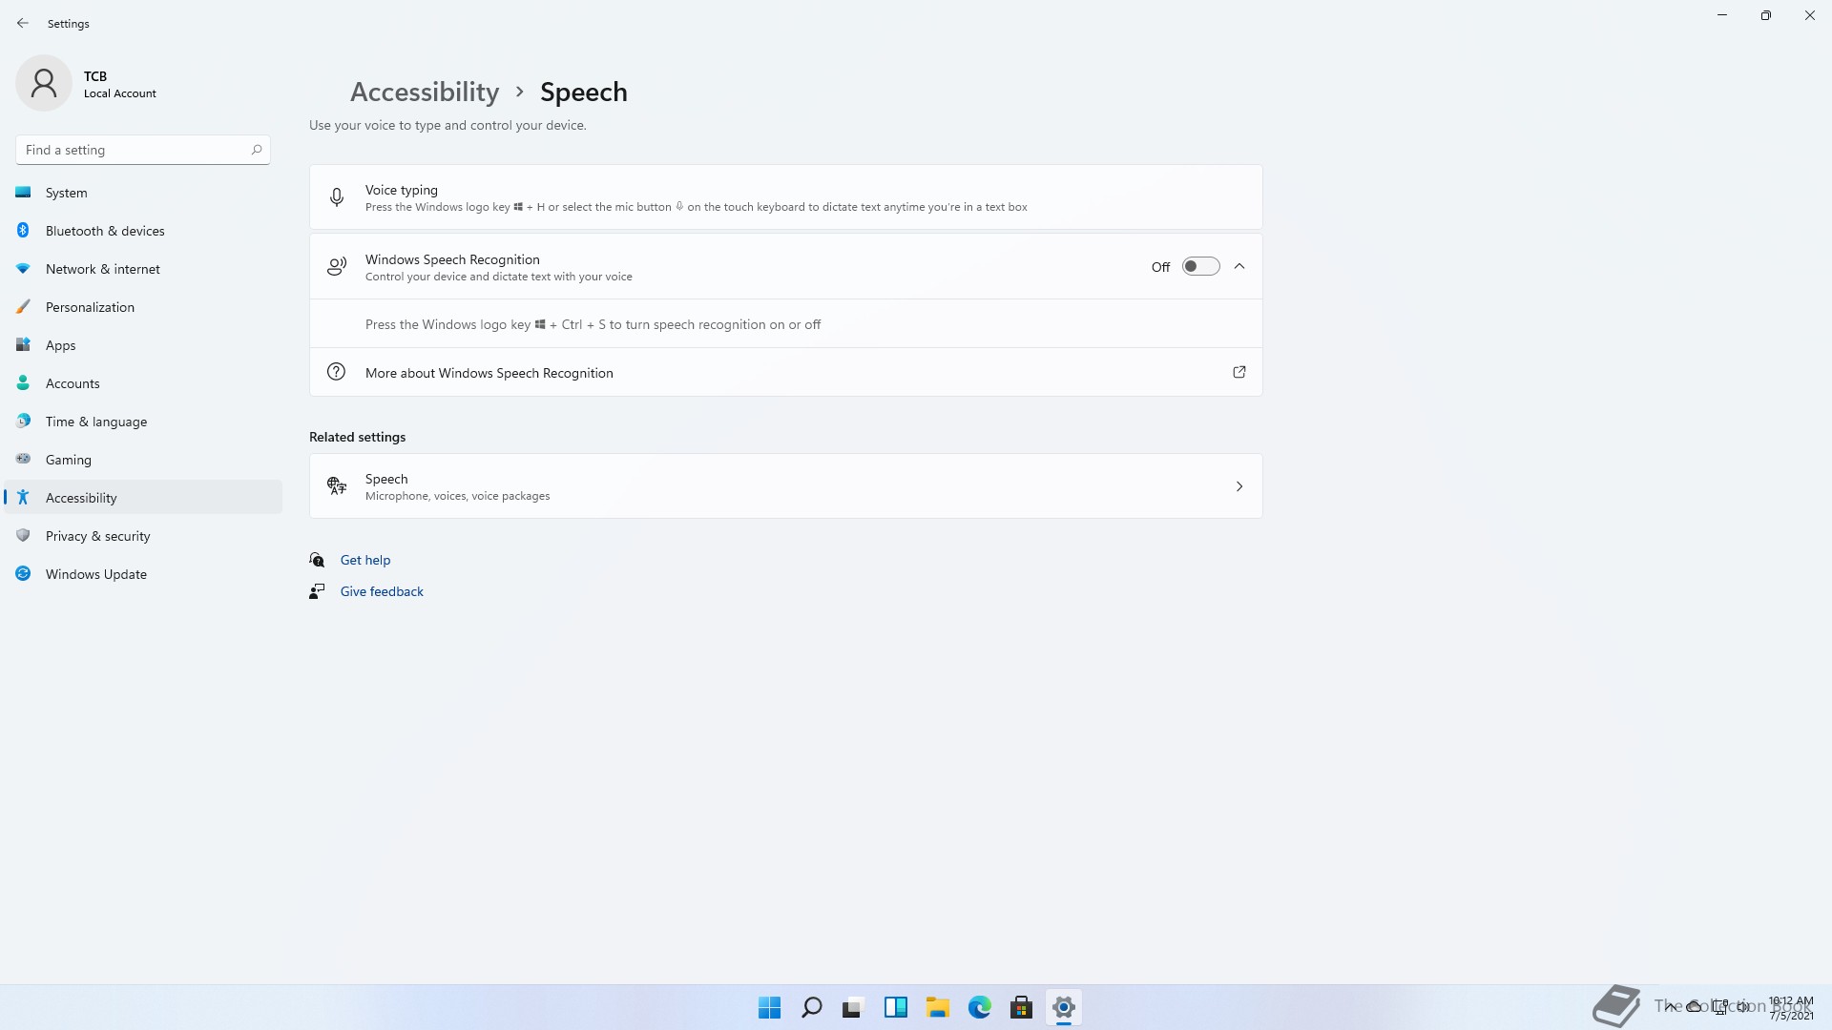Click the Get help headset icon
The width and height of the screenshot is (1832, 1030).
click(317, 560)
